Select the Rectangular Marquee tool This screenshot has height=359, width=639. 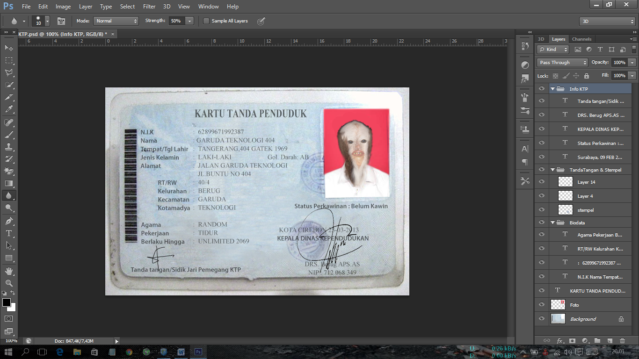[x=9, y=60]
